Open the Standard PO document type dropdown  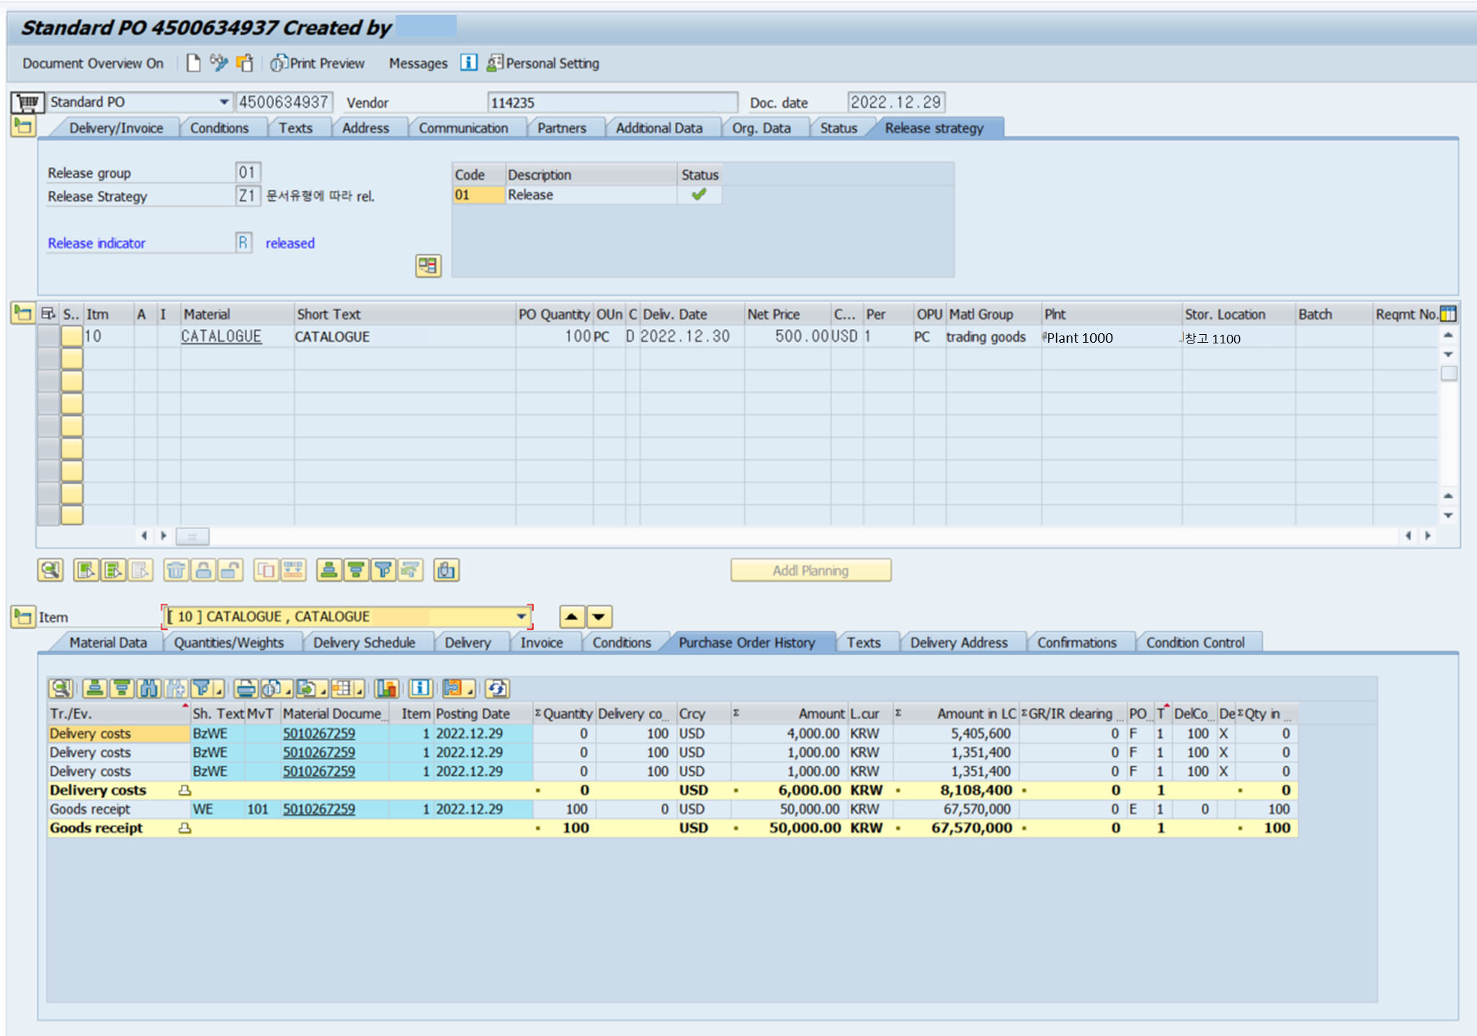pos(223,102)
